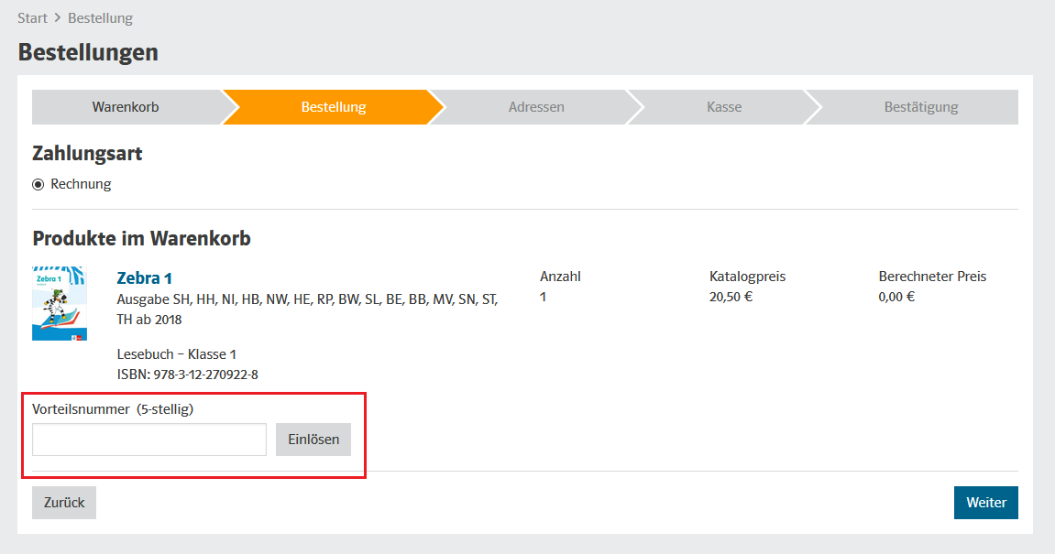Focus the Vorteilsnummer input field
Viewport: 1055px width, 554px height.
tap(149, 440)
